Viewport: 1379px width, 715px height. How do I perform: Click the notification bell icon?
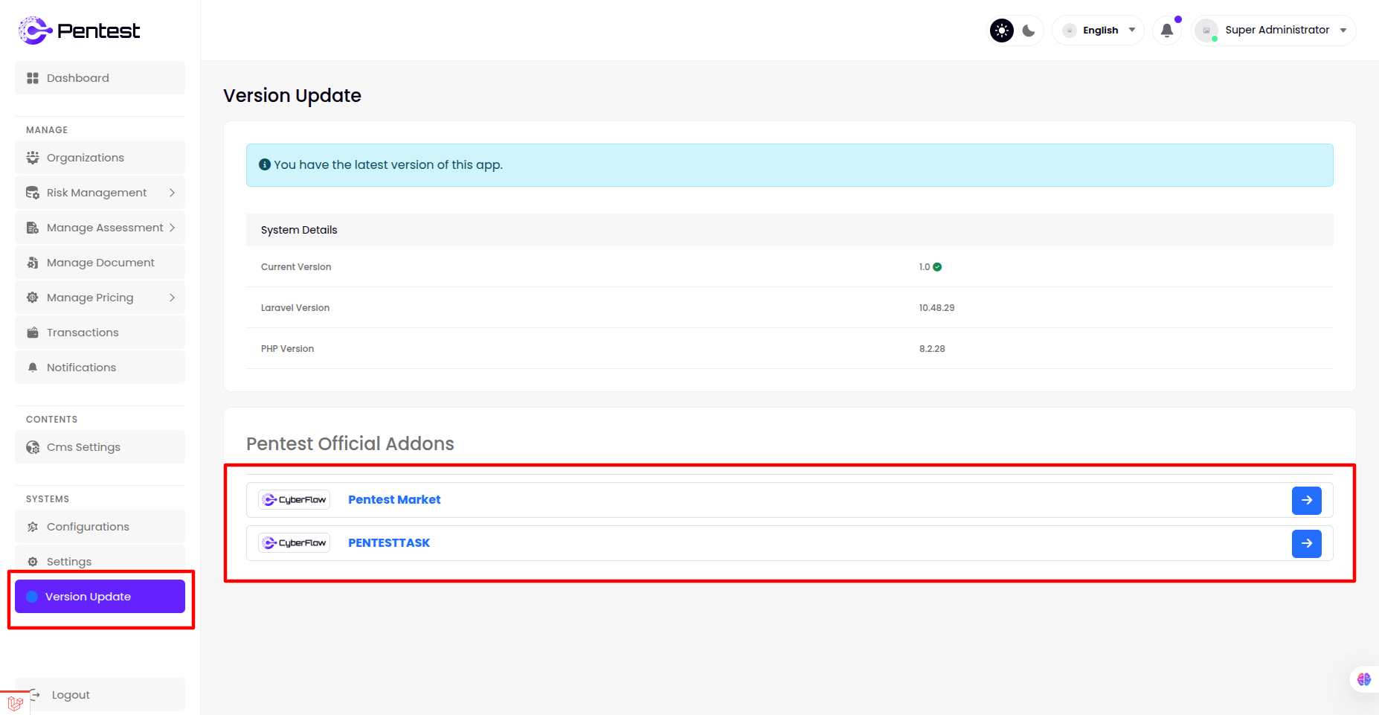tap(1166, 31)
